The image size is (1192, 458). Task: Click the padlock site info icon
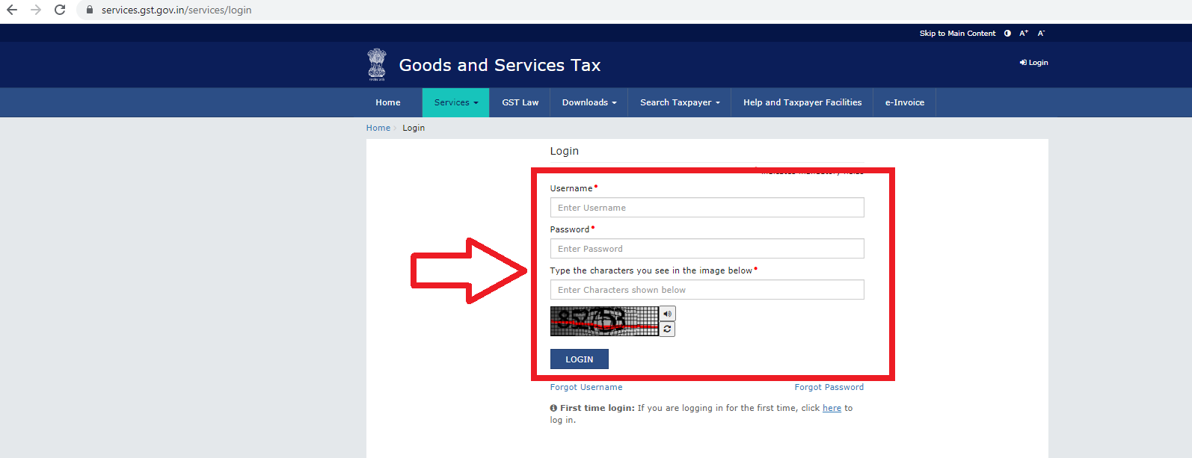pyautogui.click(x=90, y=10)
